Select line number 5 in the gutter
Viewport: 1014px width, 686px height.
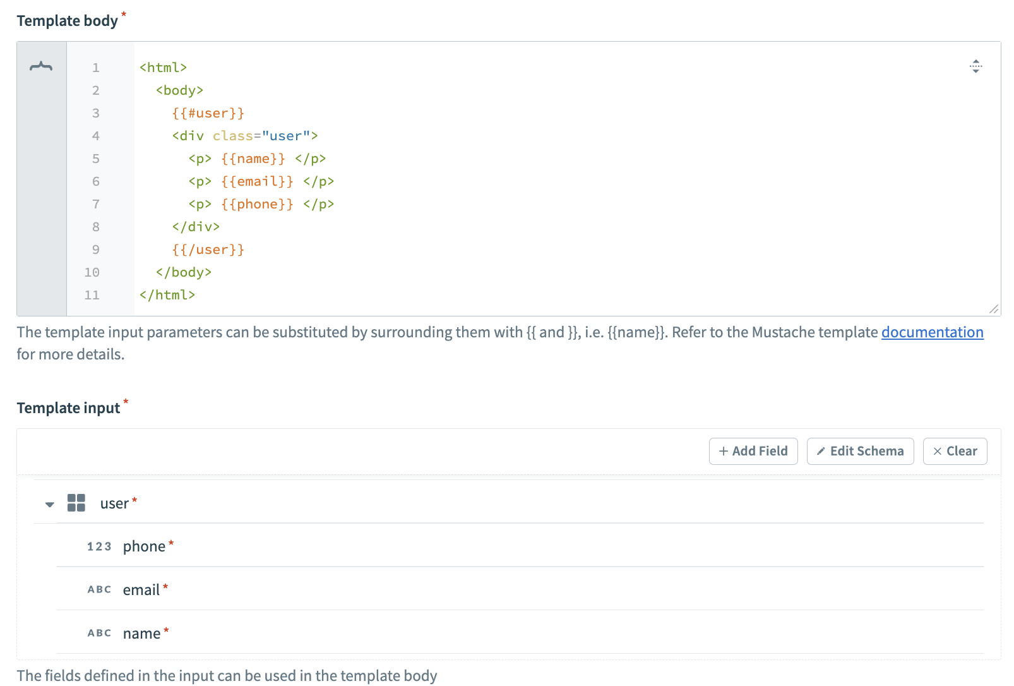[x=95, y=159]
